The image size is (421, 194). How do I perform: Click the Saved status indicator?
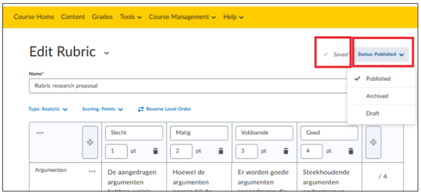(336, 54)
